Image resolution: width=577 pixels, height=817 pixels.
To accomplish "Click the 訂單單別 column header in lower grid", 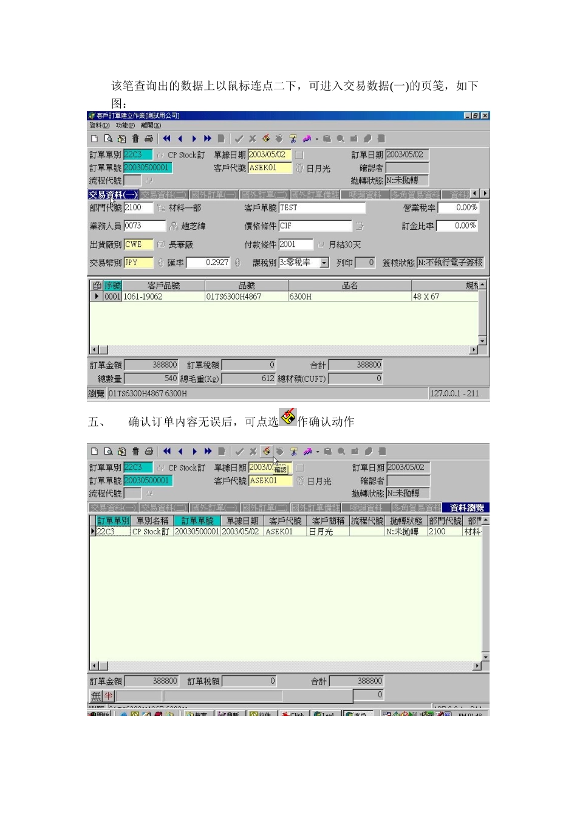I will click(x=113, y=521).
